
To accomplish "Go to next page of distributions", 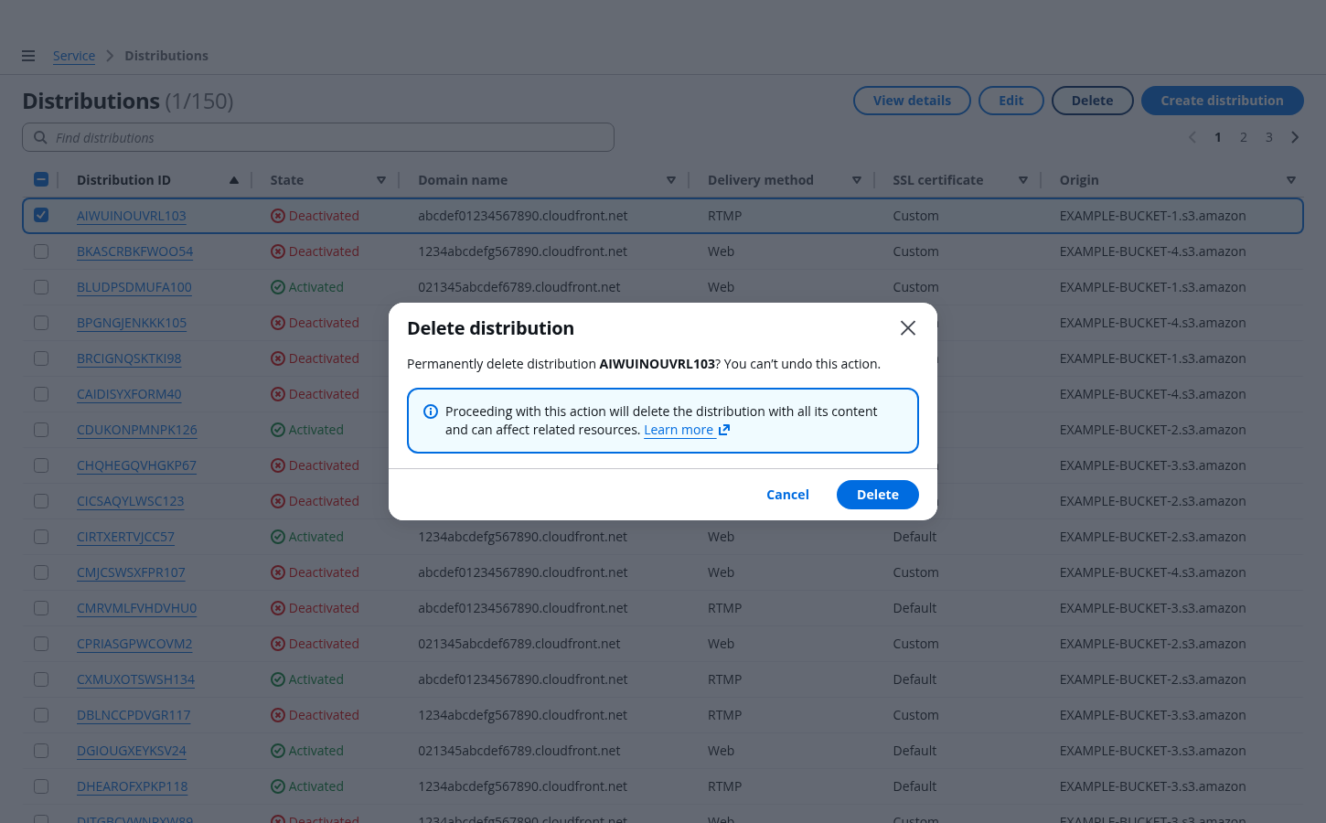I will point(1295,137).
